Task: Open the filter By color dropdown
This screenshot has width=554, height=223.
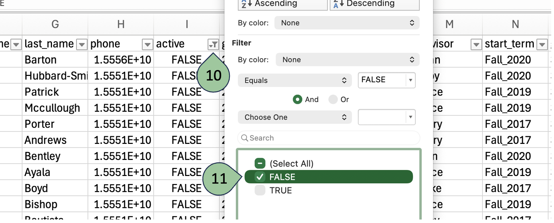Action: 347,60
